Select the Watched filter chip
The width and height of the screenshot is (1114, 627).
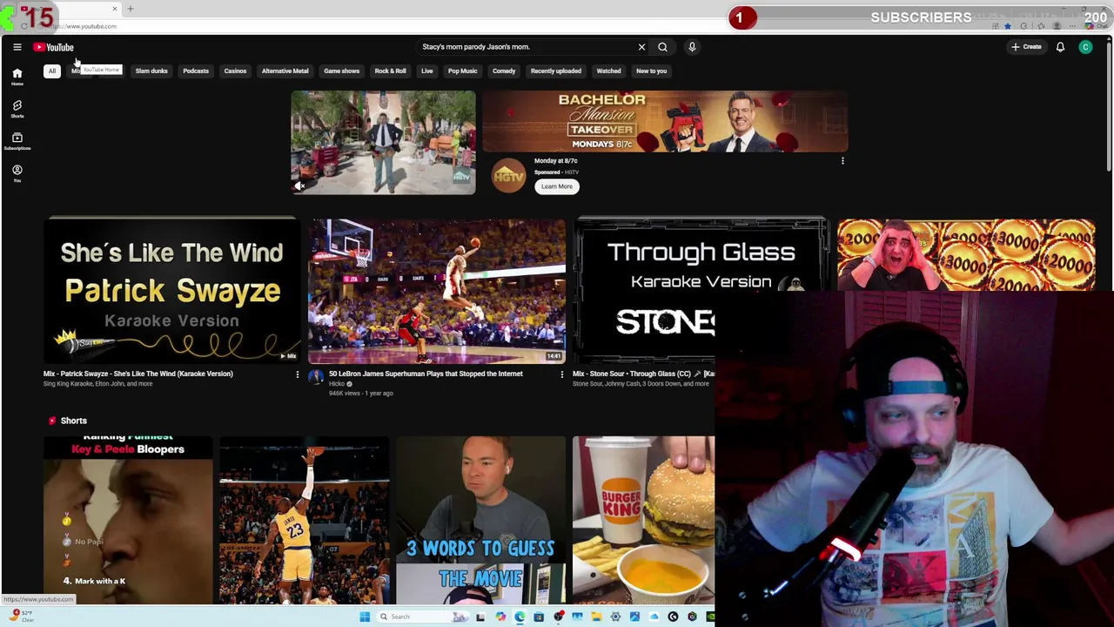(608, 71)
